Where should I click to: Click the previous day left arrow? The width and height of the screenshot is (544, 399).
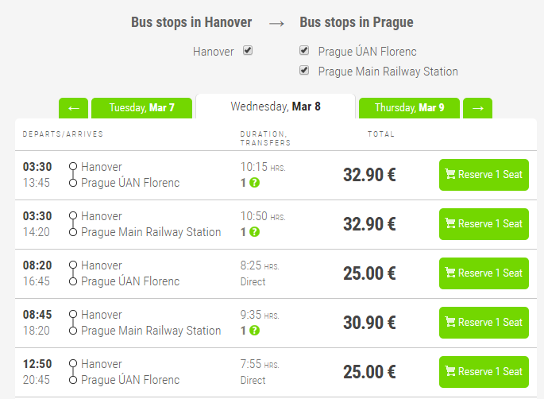click(73, 108)
